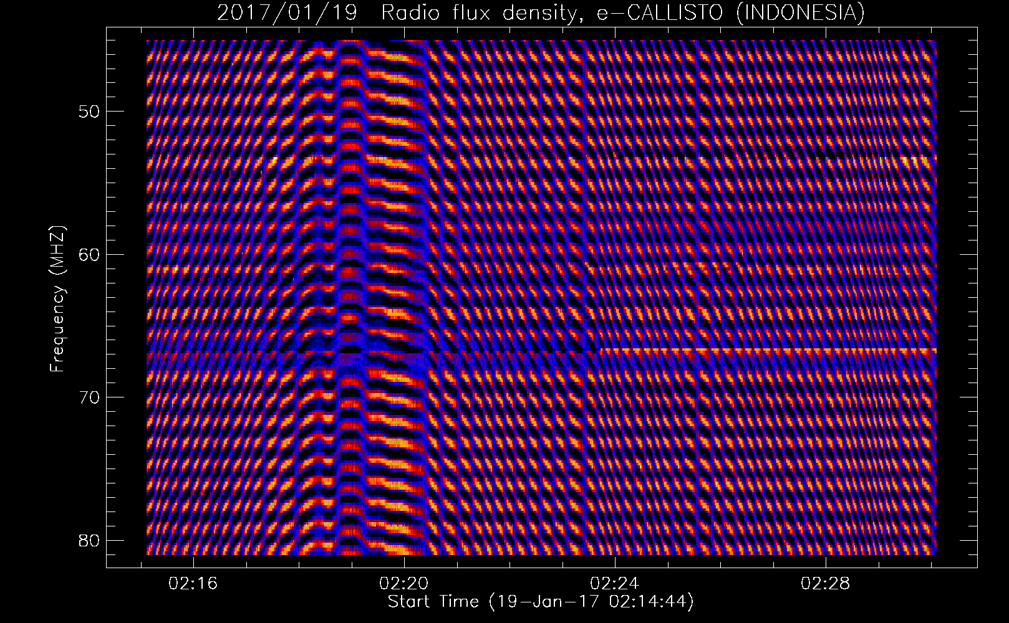1009x623 pixels.
Task: Click the 80 MHz frequency tick label
Action: (89, 540)
